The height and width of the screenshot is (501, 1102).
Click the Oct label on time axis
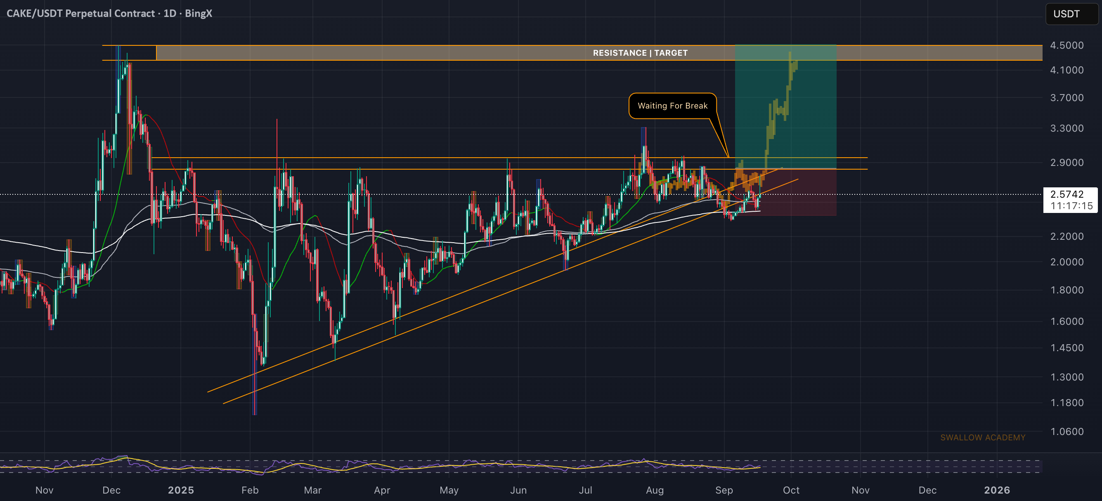(x=790, y=490)
